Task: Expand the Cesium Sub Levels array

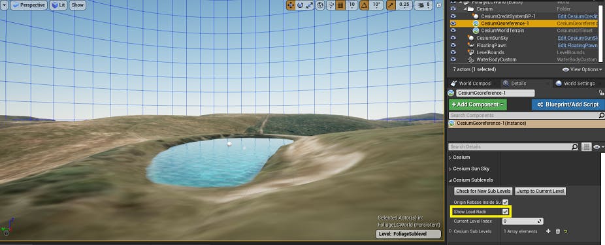Action: tap(450, 231)
